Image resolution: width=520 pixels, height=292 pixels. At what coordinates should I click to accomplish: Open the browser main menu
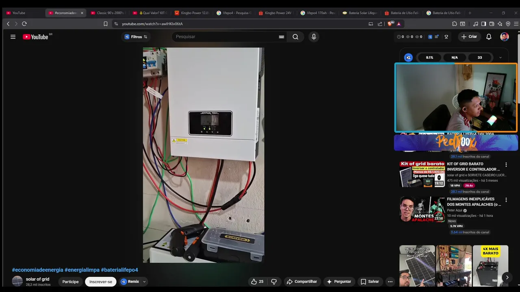[516, 24]
